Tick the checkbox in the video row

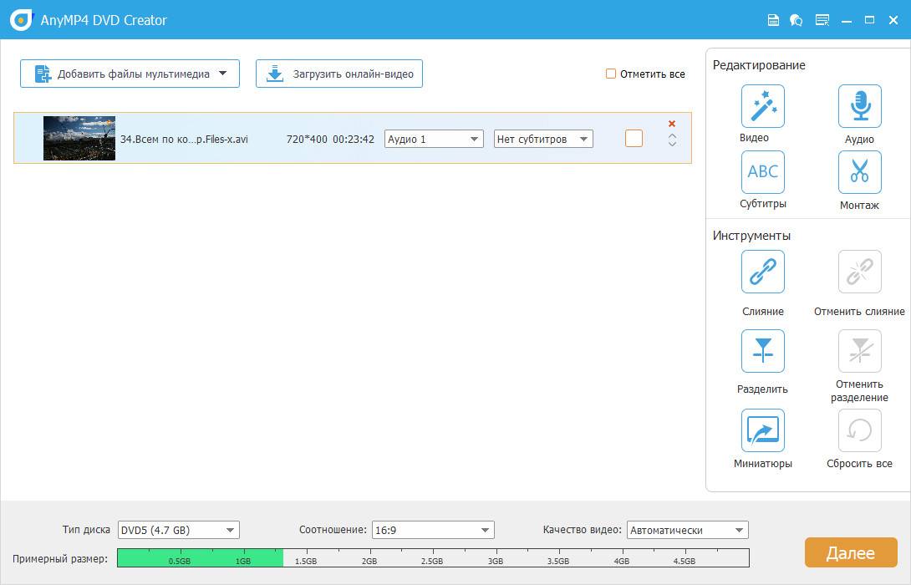[634, 139]
